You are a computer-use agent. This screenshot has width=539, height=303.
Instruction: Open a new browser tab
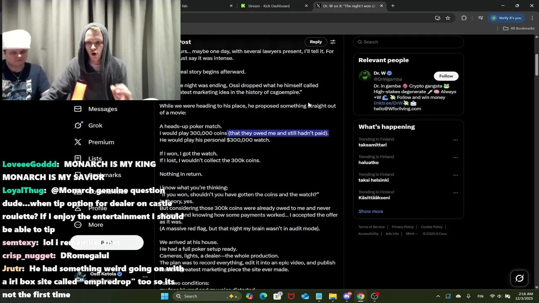click(x=393, y=6)
